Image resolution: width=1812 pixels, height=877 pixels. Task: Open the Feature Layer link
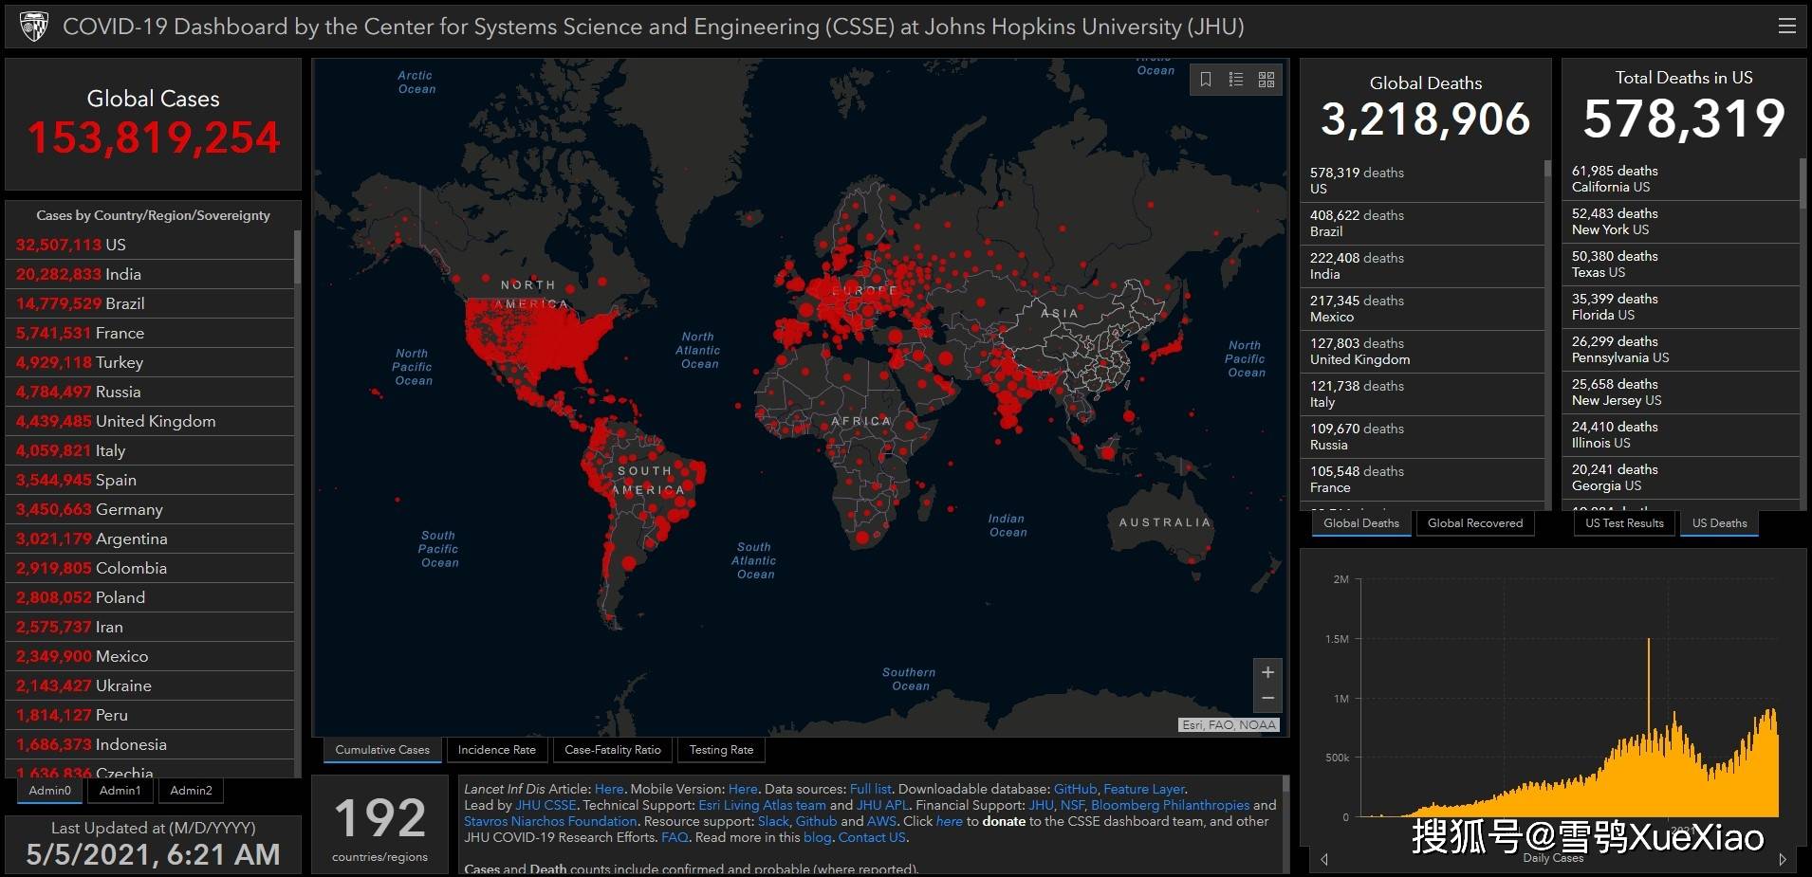[x=1144, y=789]
